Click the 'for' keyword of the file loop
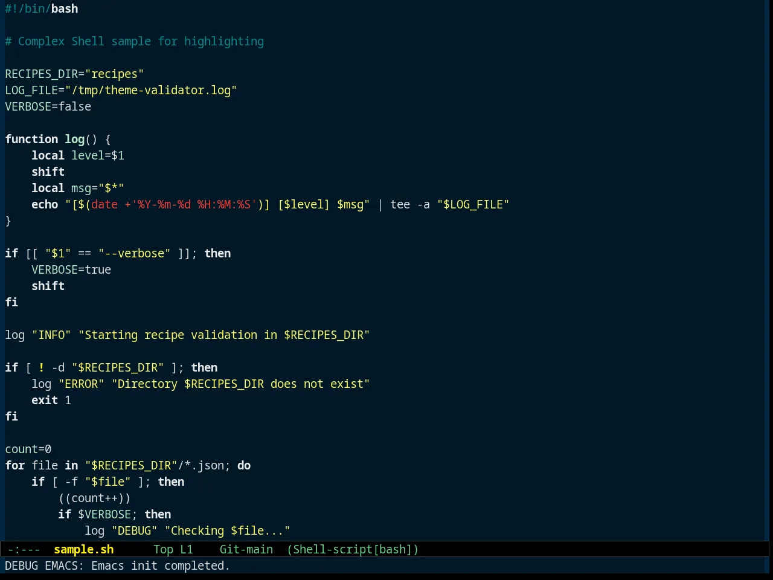The width and height of the screenshot is (773, 580). click(15, 465)
